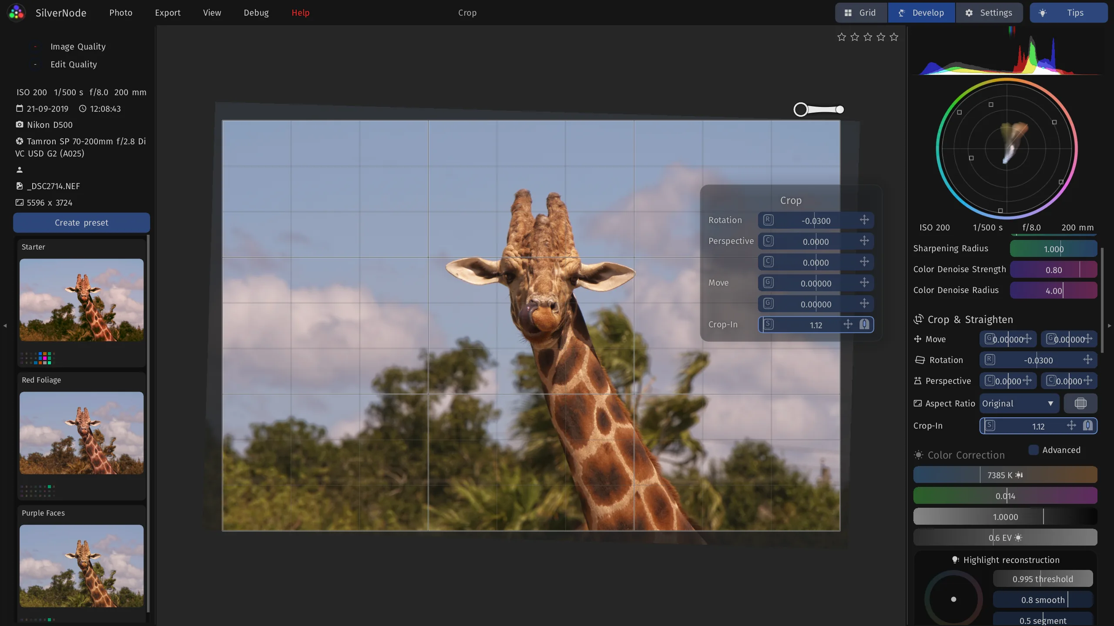
Task: Open the Settings panel
Action: click(x=989, y=13)
